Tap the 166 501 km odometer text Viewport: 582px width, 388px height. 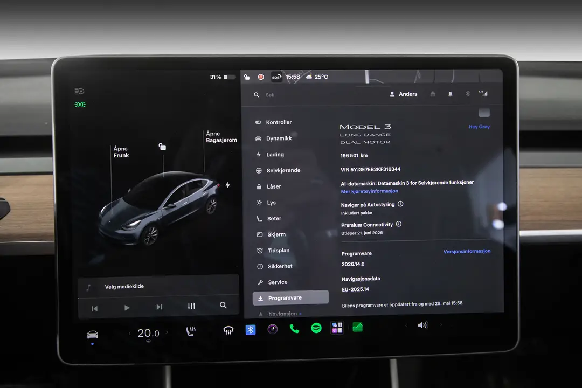[354, 156]
